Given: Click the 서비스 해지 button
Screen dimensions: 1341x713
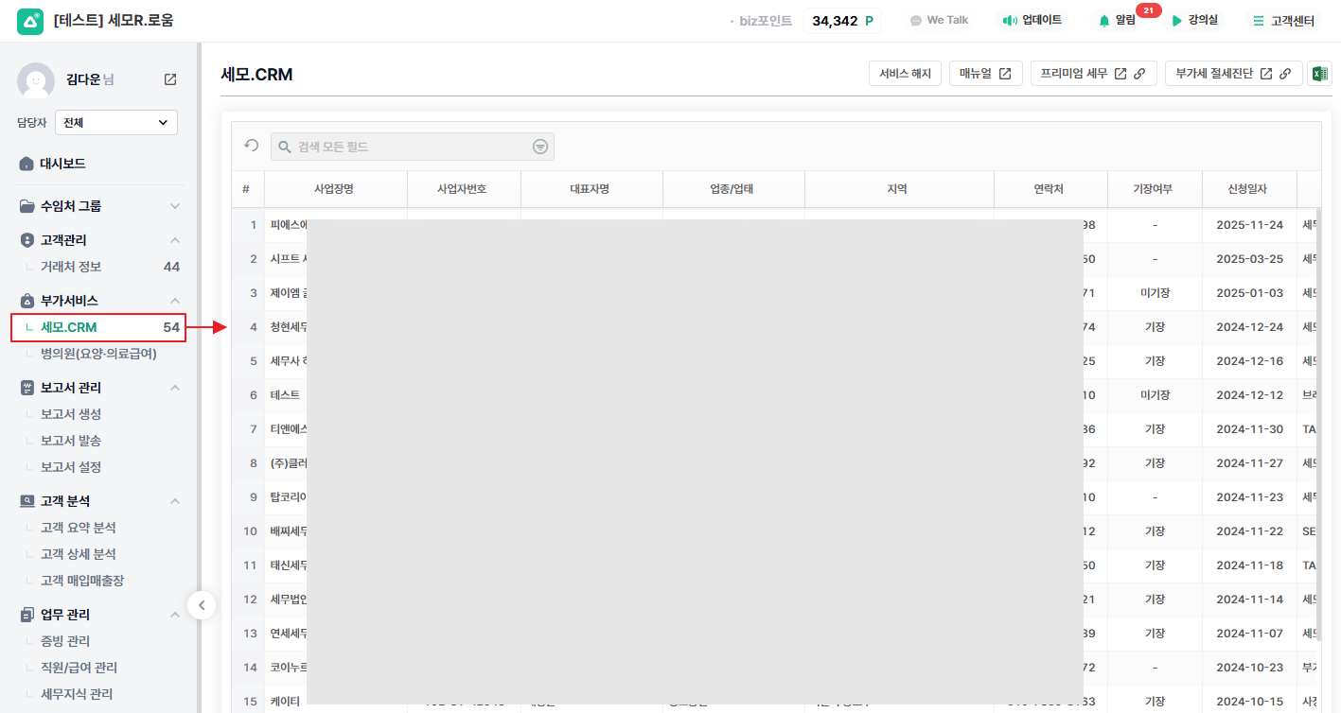Looking at the screenshot, I should click(x=905, y=74).
